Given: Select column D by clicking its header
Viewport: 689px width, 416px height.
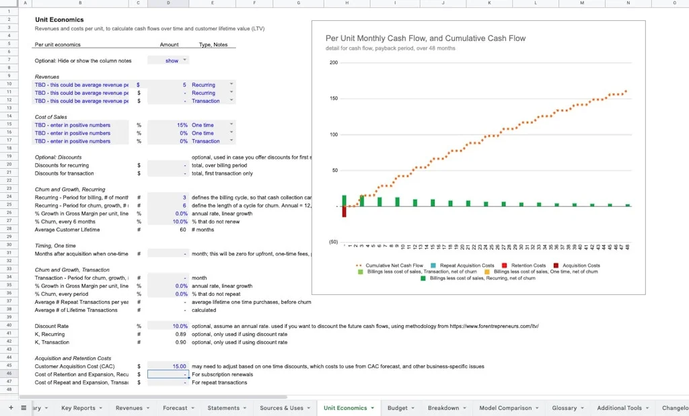Looking at the screenshot, I should 168,4.
